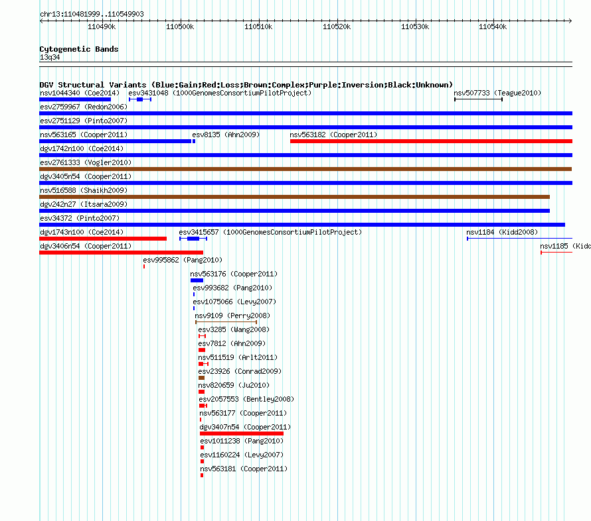The height and width of the screenshot is (521, 591).
Task: Open nsv507733 (Teague2010) label
Action: pos(497,93)
